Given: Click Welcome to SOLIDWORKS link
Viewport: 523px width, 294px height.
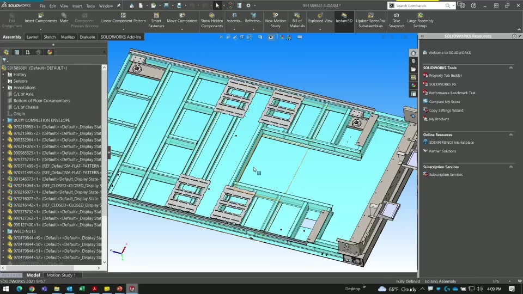Looking at the screenshot, I should click(449, 53).
